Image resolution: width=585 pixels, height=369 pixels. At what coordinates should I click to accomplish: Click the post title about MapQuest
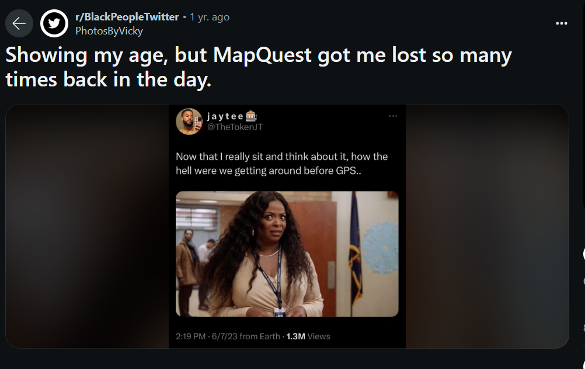[x=258, y=67]
